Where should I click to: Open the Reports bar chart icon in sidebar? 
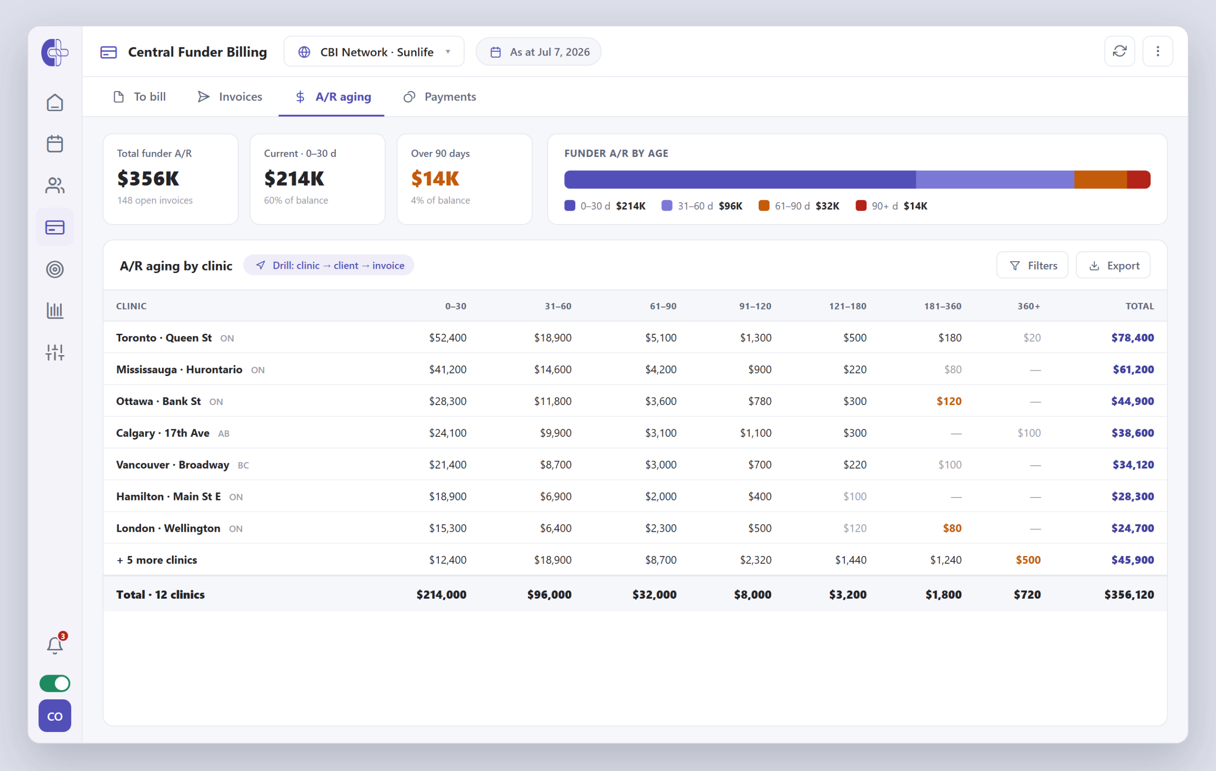click(55, 310)
